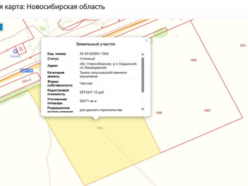Click the popup scroll up arrow

143,54
